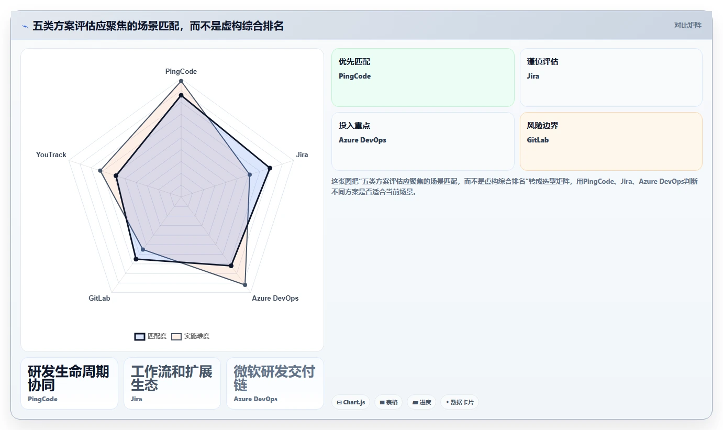The width and height of the screenshot is (723, 430).
Task: Click the 数据卡片 tag chip
Action: (x=460, y=402)
